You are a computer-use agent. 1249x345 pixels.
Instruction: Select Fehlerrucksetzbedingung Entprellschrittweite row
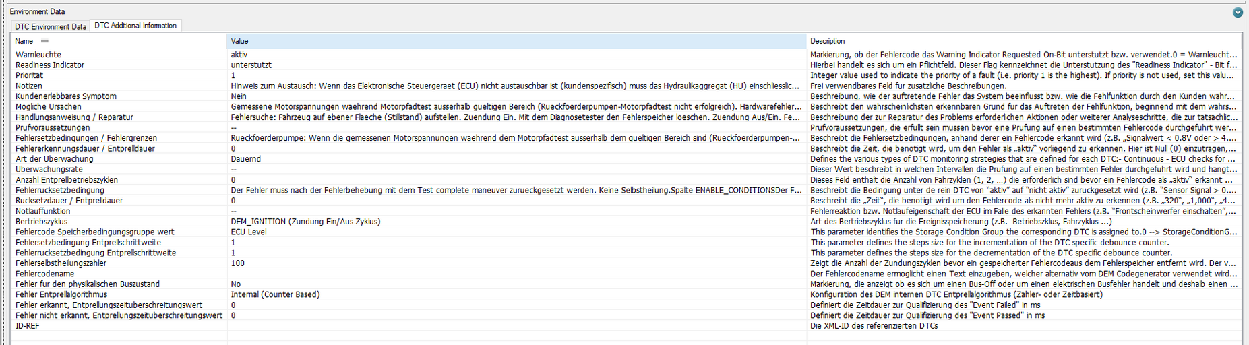click(96, 253)
